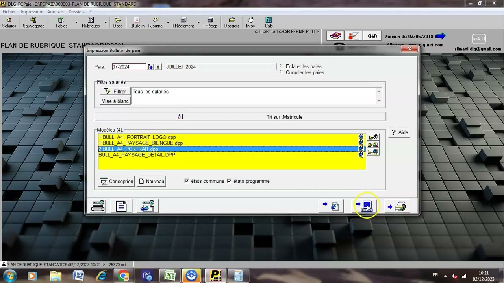
Task: Click the tutorial teacher icon
Action: (354, 36)
